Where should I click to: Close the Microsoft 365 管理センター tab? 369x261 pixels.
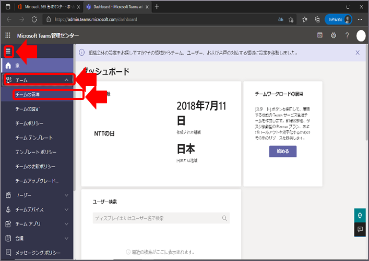78,7
